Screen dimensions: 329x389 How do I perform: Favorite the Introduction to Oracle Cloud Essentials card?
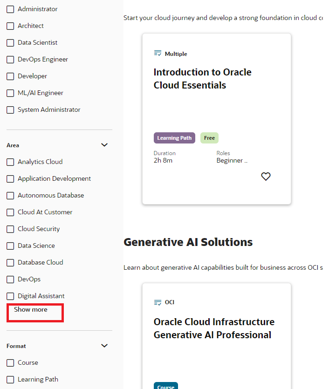click(x=266, y=177)
